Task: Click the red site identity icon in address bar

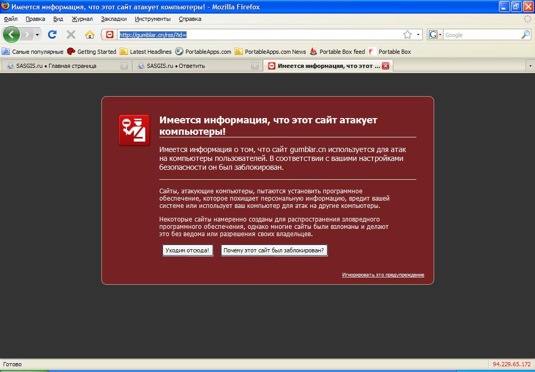Action: click(110, 34)
